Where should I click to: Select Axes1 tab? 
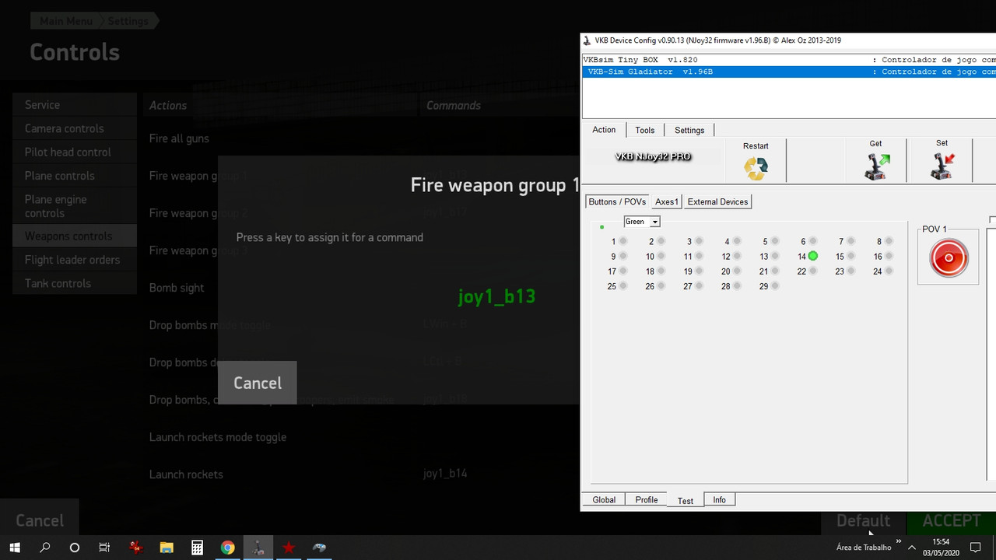coord(667,201)
